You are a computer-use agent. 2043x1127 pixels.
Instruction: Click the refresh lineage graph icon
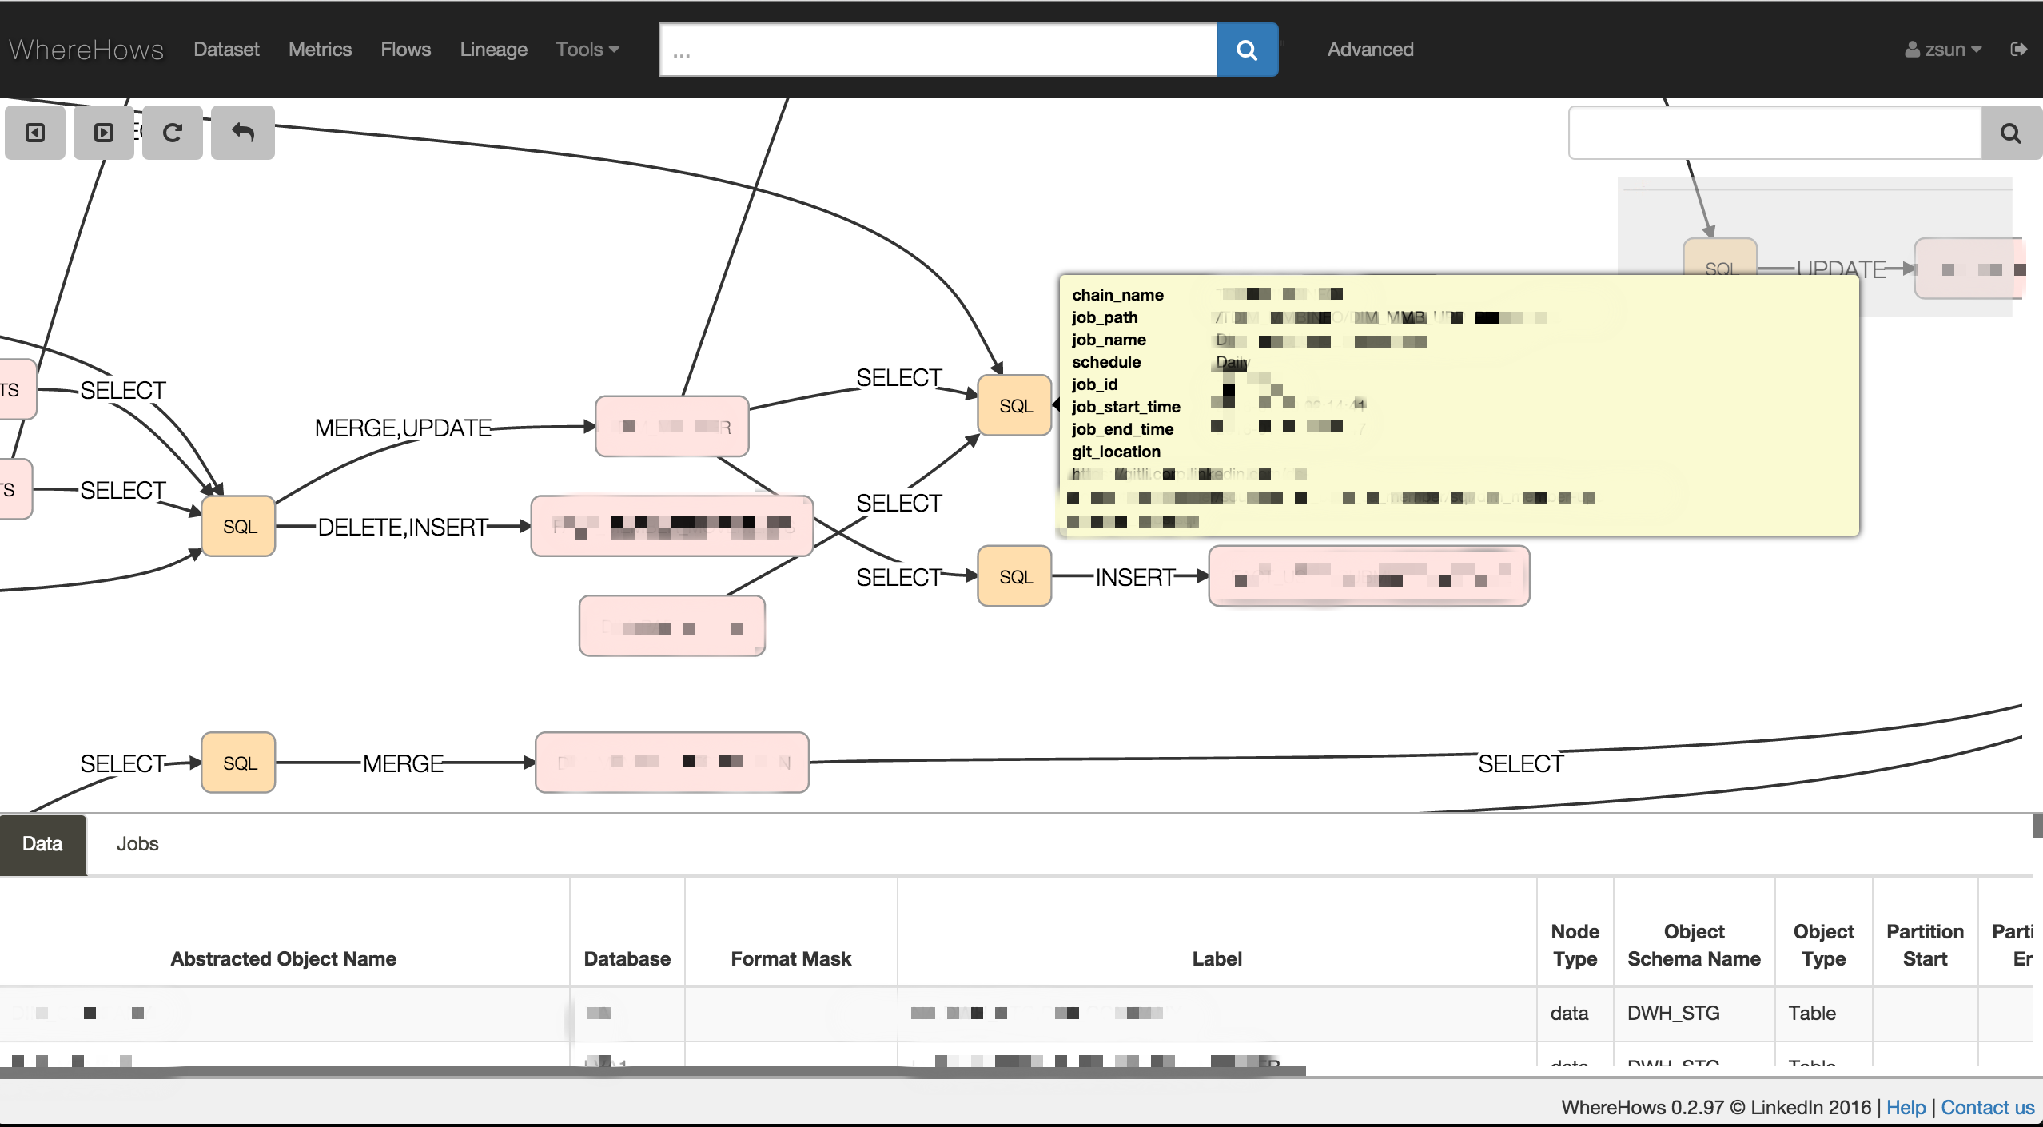point(173,133)
